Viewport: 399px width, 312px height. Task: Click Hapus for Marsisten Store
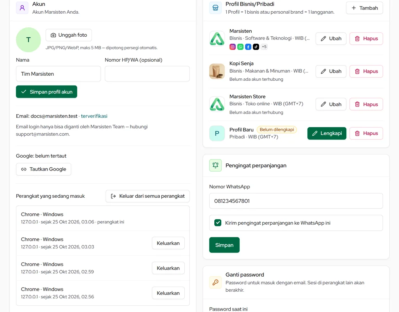366,104
